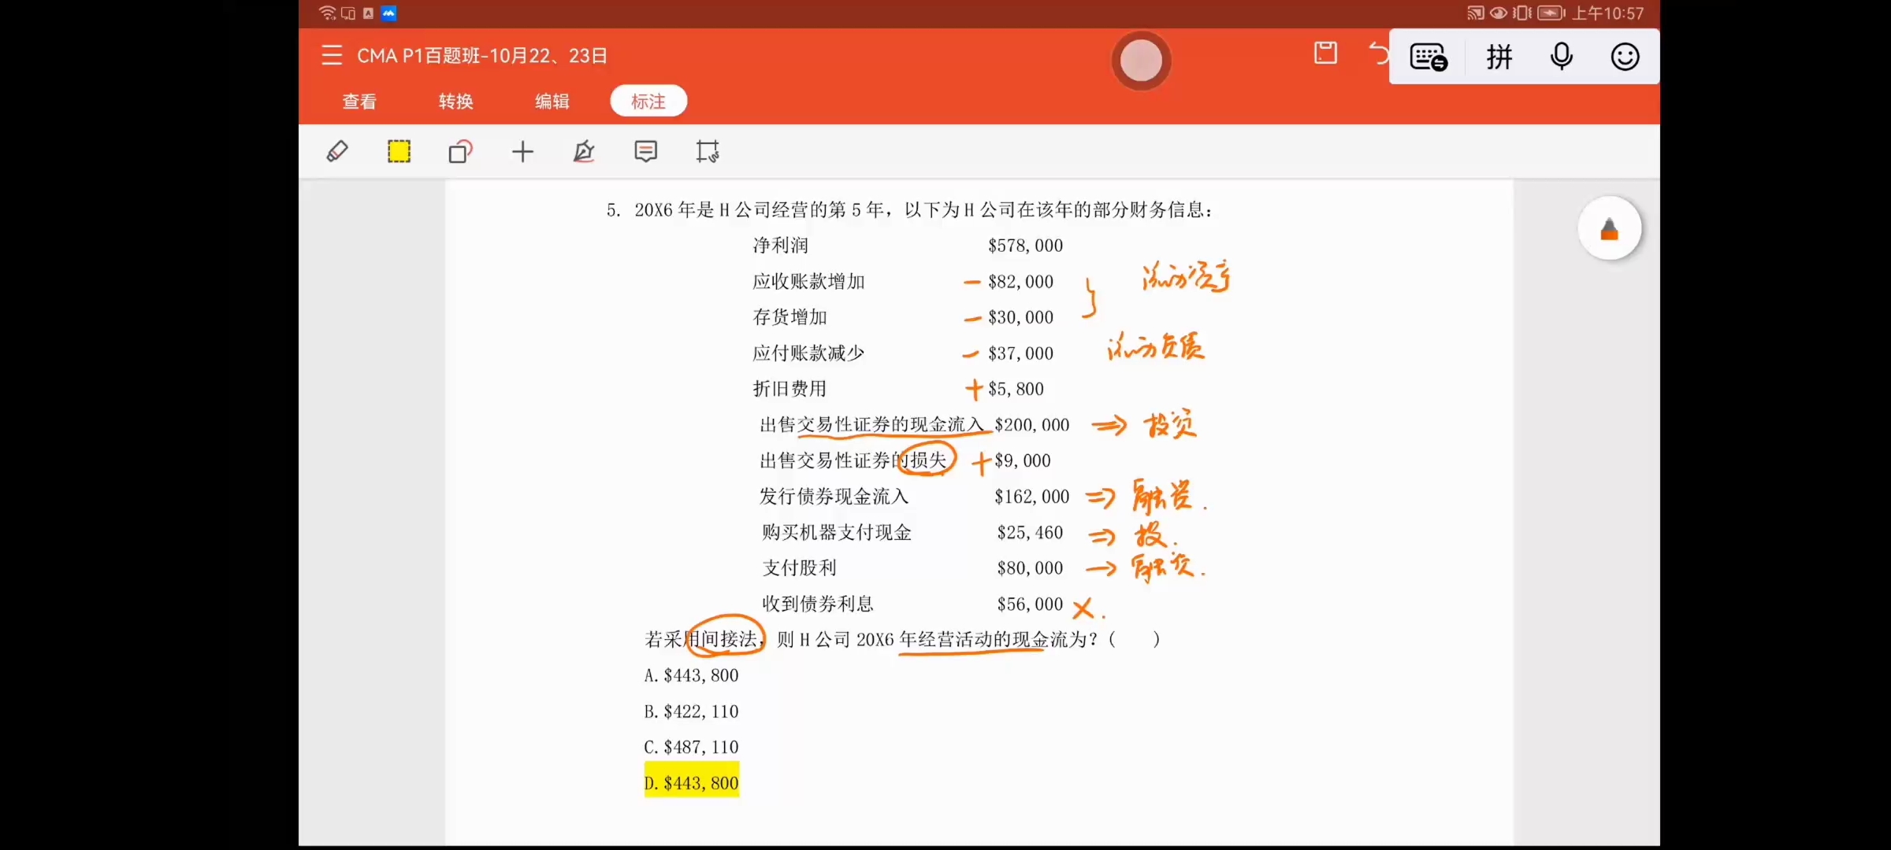The width and height of the screenshot is (1891, 850).
Task: Select the shape annotation tool
Action: [460, 151]
